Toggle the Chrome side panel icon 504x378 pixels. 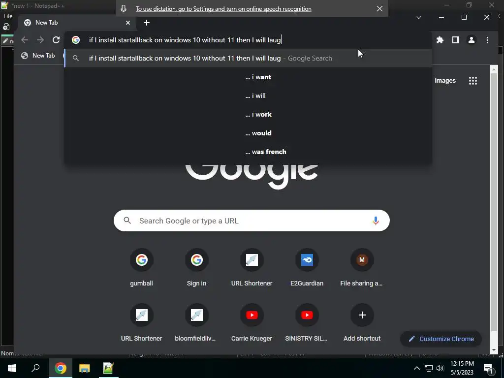[x=455, y=40]
